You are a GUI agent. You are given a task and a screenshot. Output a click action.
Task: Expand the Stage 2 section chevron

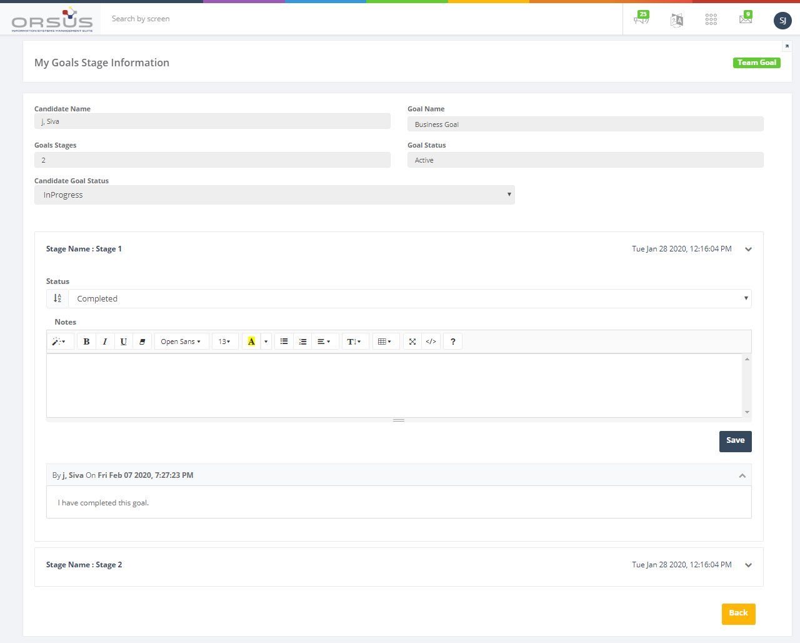coord(748,565)
